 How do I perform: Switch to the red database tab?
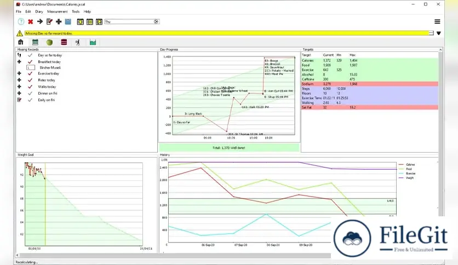[x=64, y=42]
